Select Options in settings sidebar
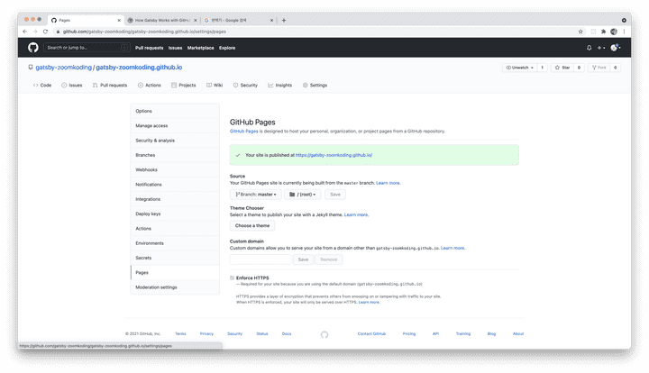This screenshot has height=373, width=649. (175, 111)
